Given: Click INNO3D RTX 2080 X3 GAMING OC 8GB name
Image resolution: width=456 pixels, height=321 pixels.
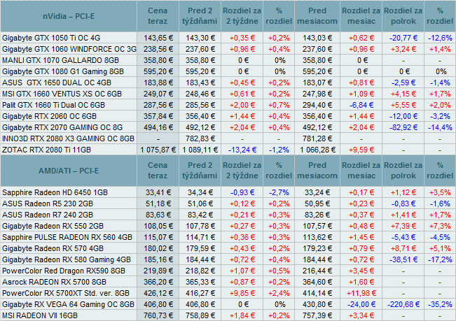Looking at the screenshot, I should [69, 138].
